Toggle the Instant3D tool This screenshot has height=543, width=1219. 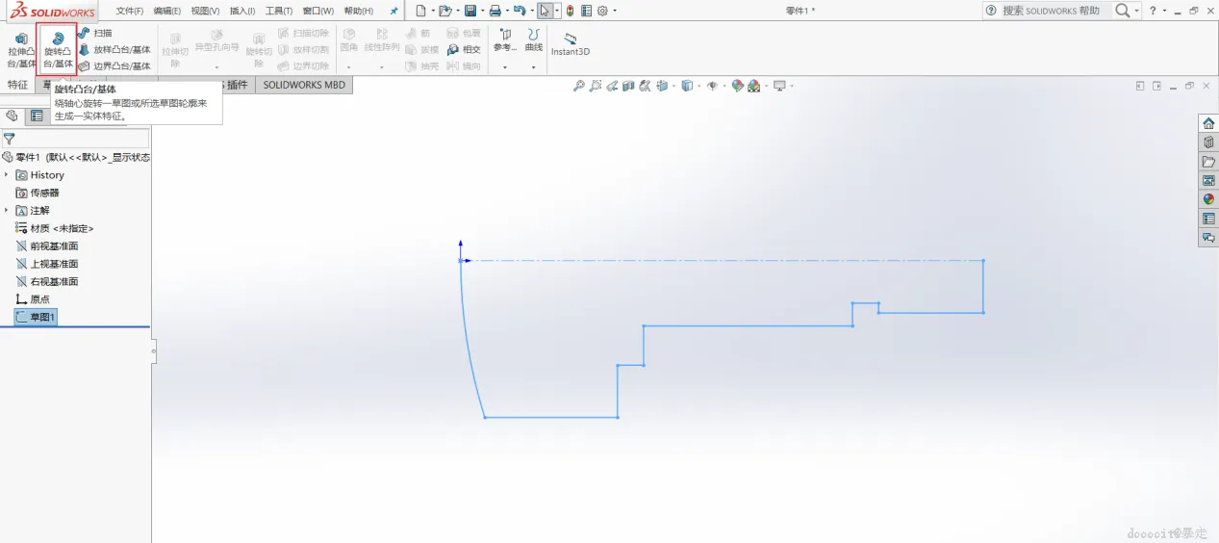(570, 44)
